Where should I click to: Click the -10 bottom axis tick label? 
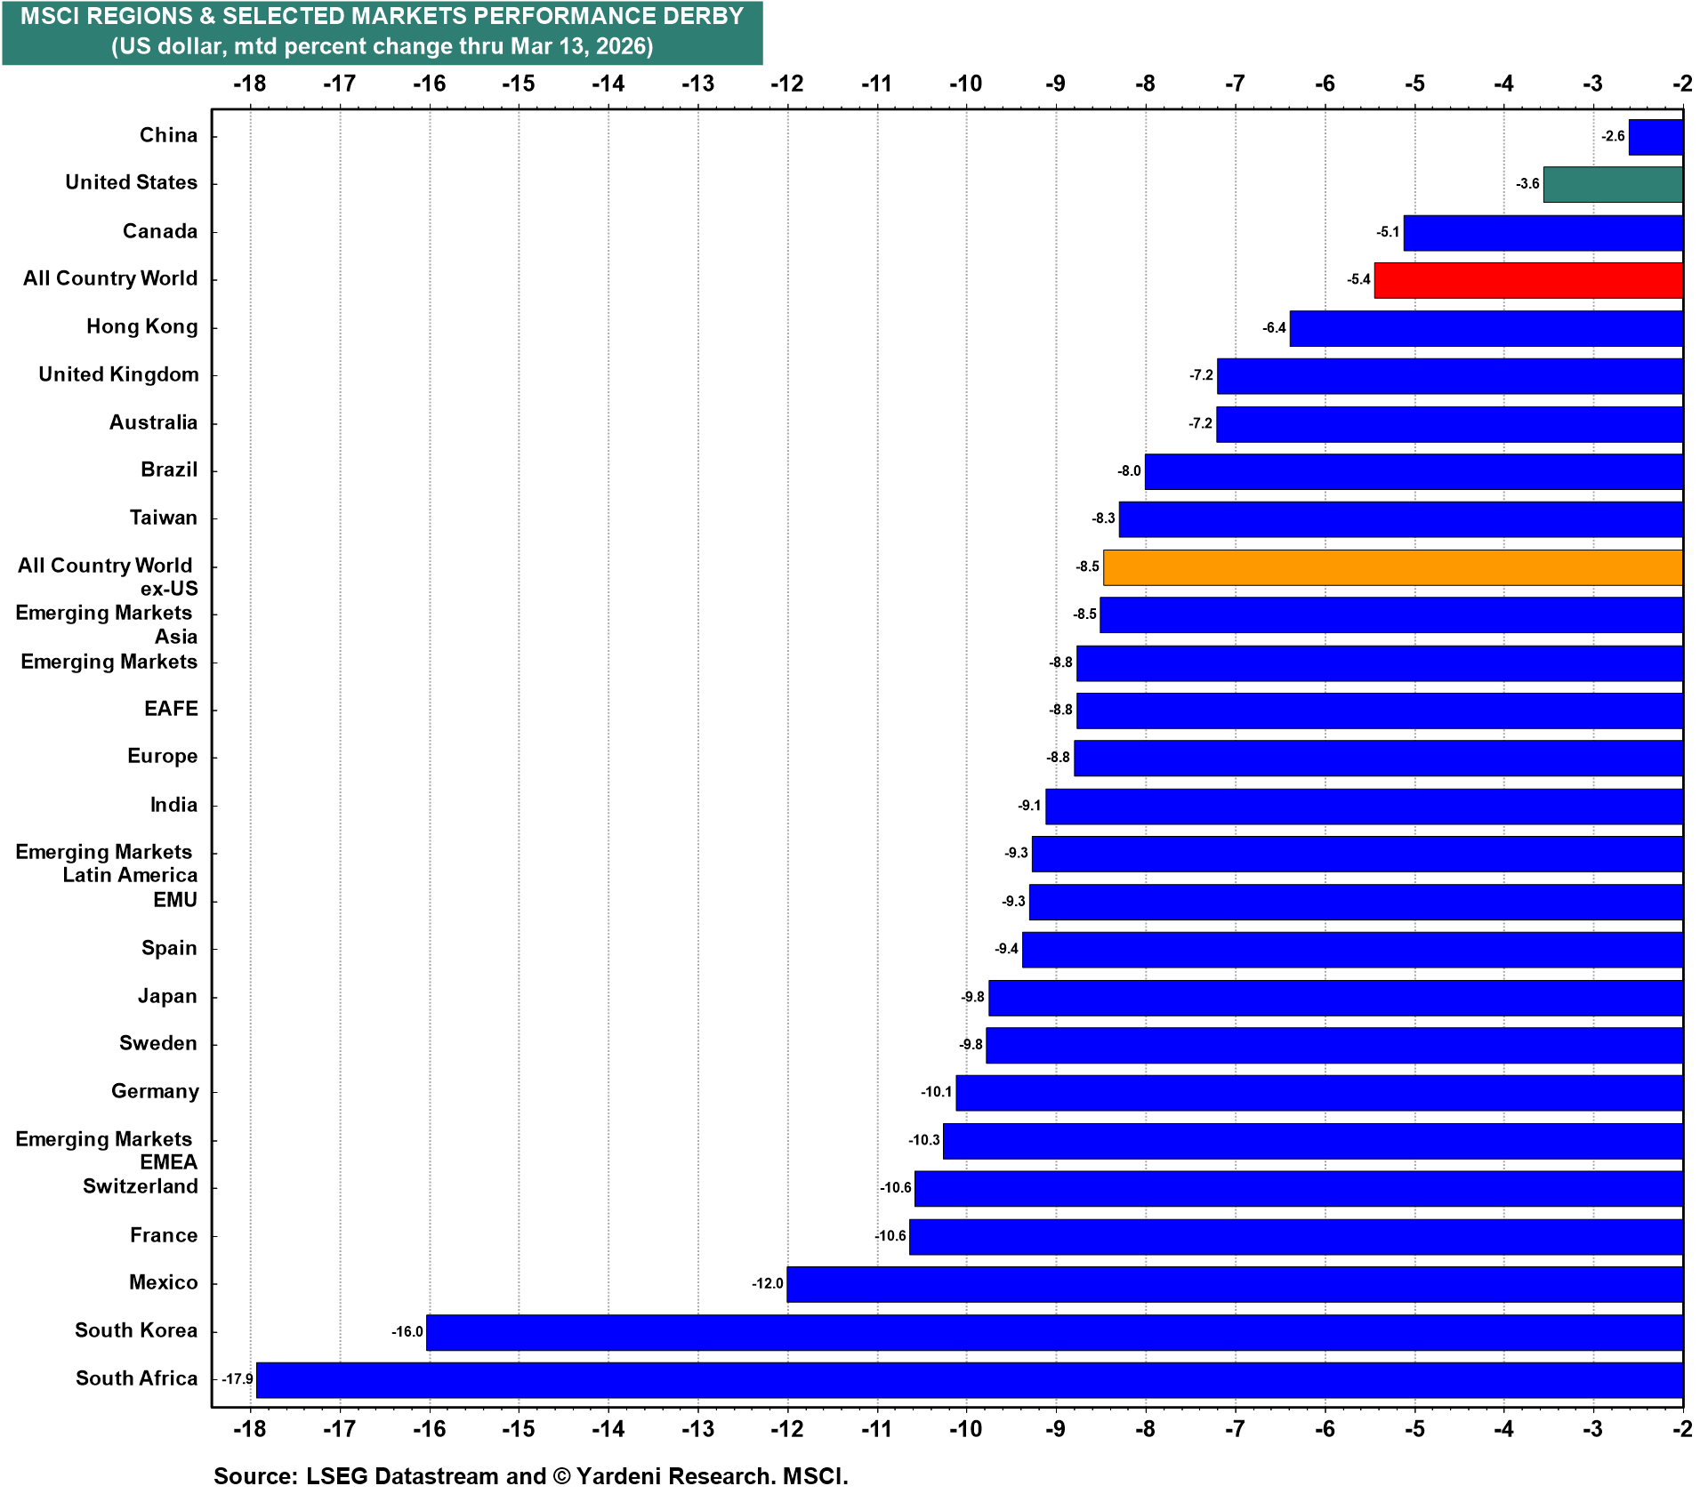pos(965,1429)
